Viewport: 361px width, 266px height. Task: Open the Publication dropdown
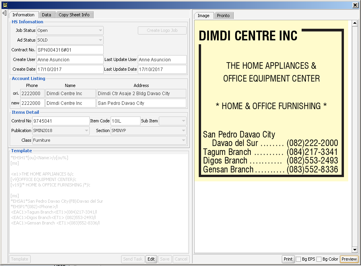tap(61, 130)
